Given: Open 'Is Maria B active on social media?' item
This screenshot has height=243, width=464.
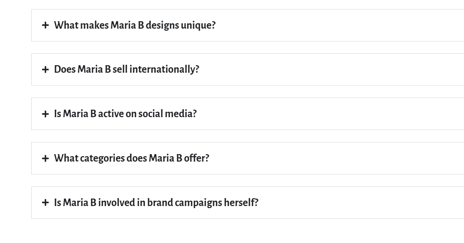Looking at the screenshot, I should [x=125, y=114].
